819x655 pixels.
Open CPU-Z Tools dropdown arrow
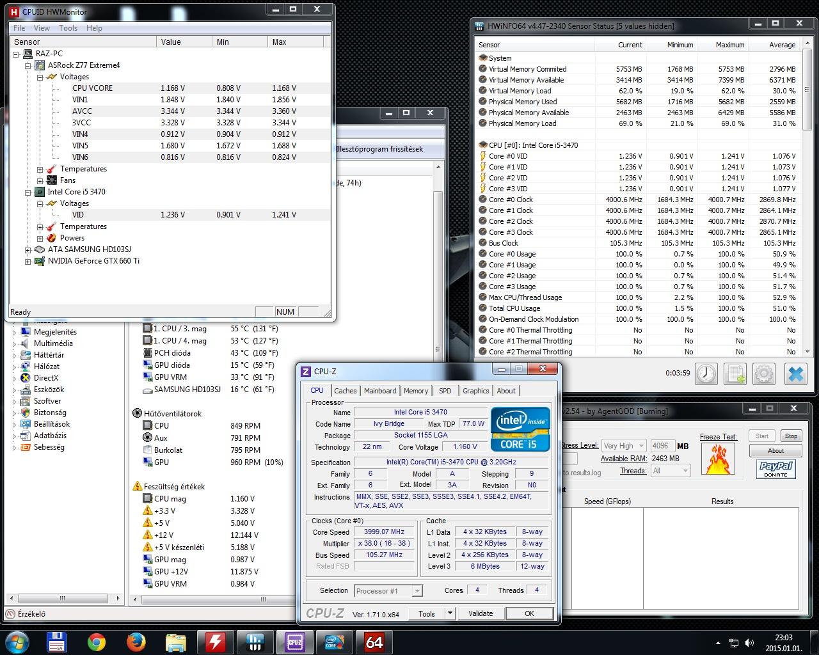450,613
